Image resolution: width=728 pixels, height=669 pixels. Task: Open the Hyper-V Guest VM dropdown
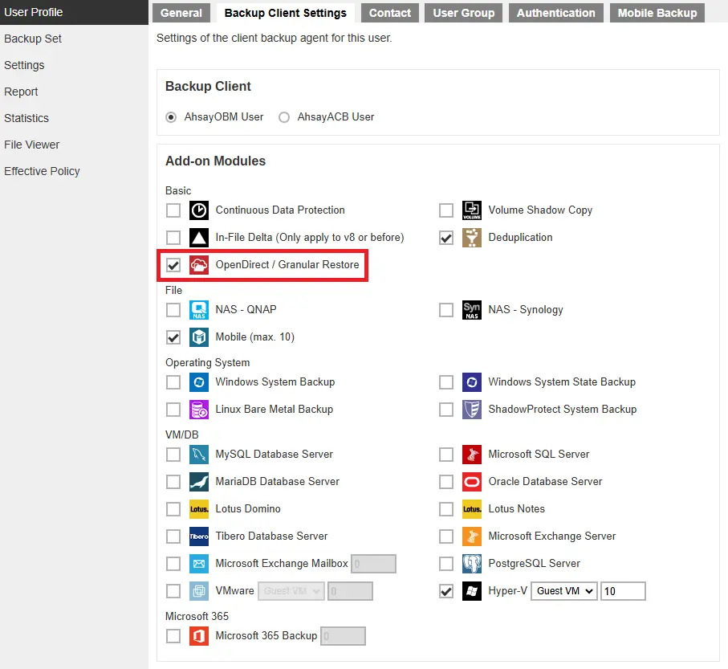(x=564, y=591)
